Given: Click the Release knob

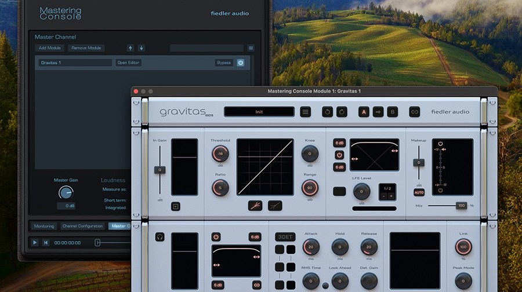Looking at the screenshot, I should pyautogui.click(x=369, y=247).
